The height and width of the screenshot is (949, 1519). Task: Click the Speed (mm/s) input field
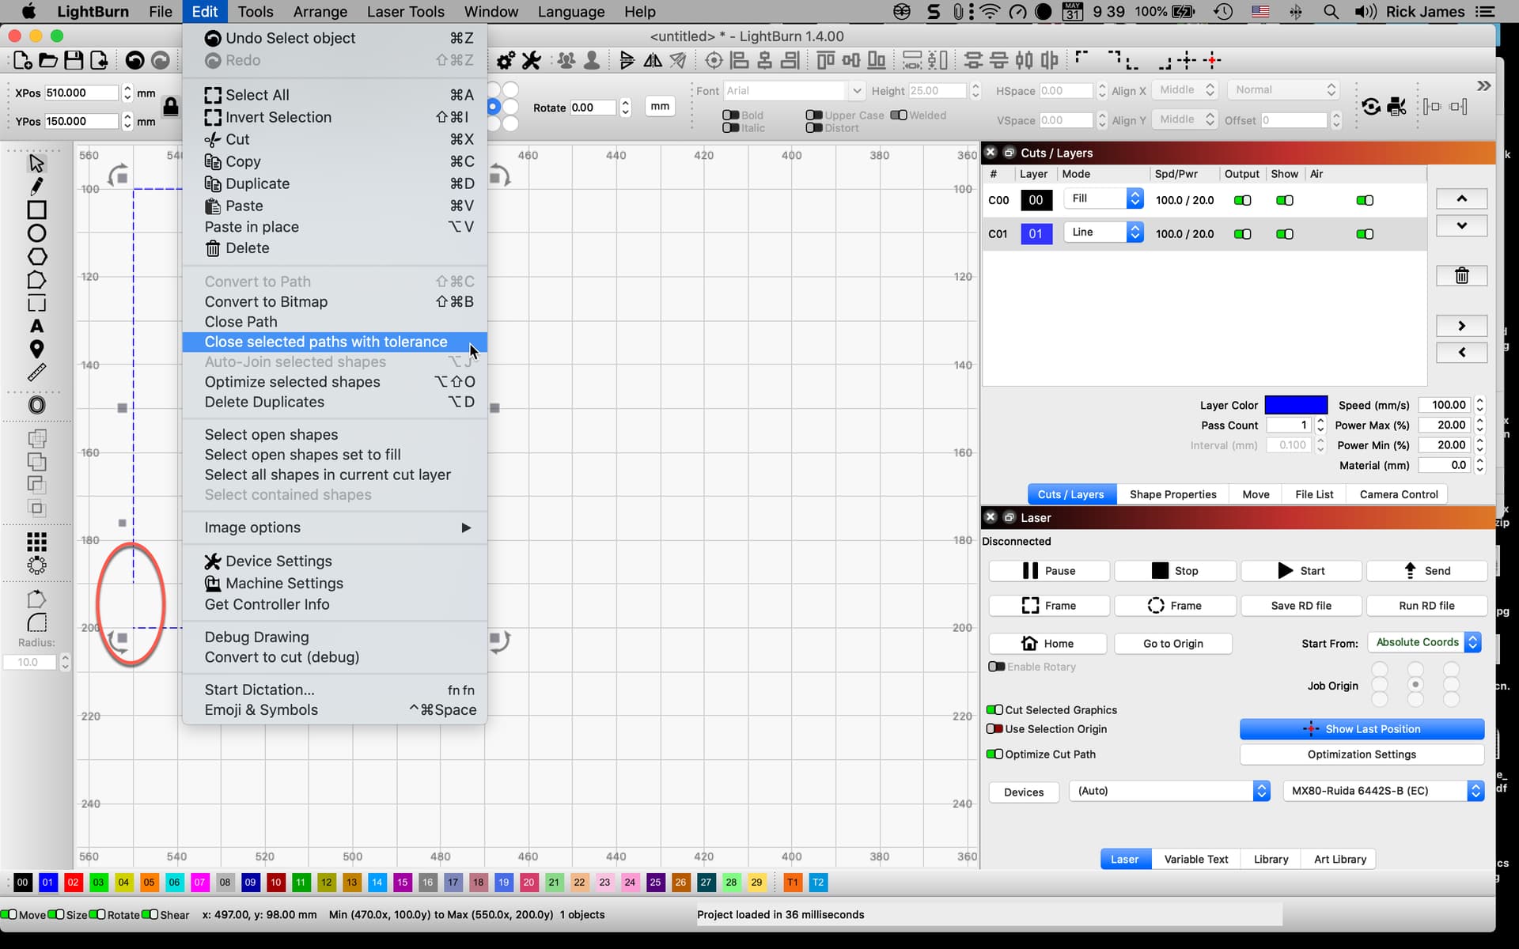1445,405
